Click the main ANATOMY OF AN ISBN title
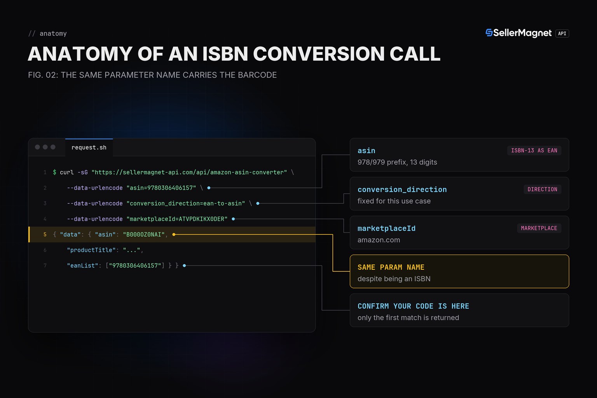This screenshot has width=597, height=398. pyautogui.click(x=234, y=54)
